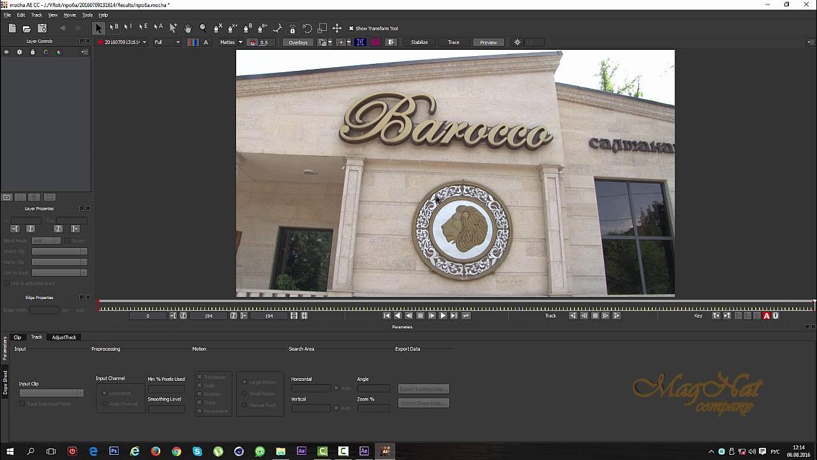
Task: Save the project with the Save icon
Action: tap(42, 28)
